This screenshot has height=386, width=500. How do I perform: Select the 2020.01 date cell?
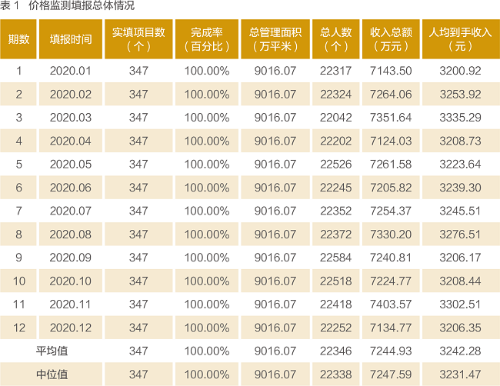click(x=70, y=72)
